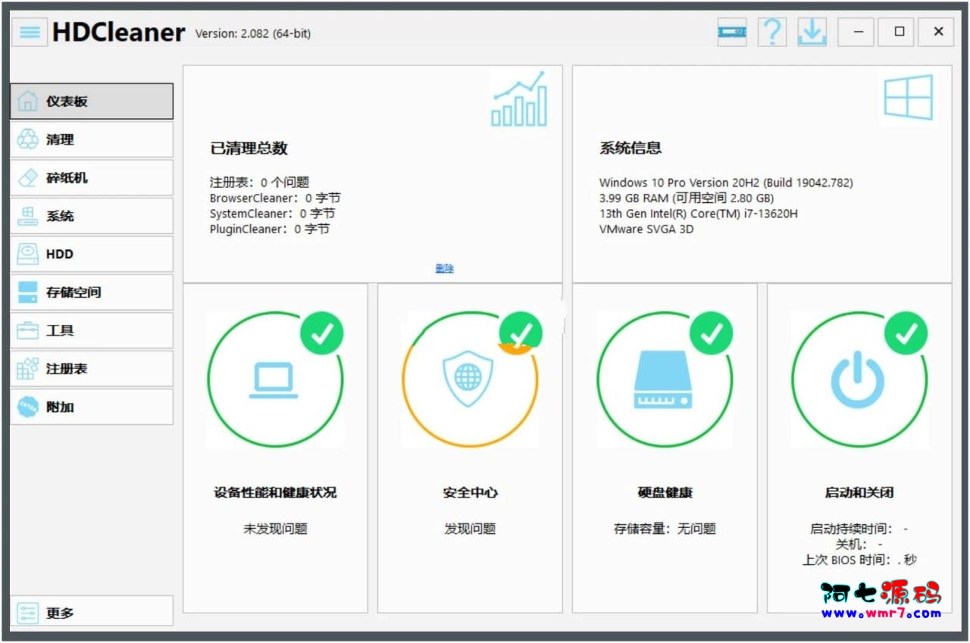The height and width of the screenshot is (643, 970).
Task: Click the recycle icon beside 清理
Action: pyautogui.click(x=27, y=139)
